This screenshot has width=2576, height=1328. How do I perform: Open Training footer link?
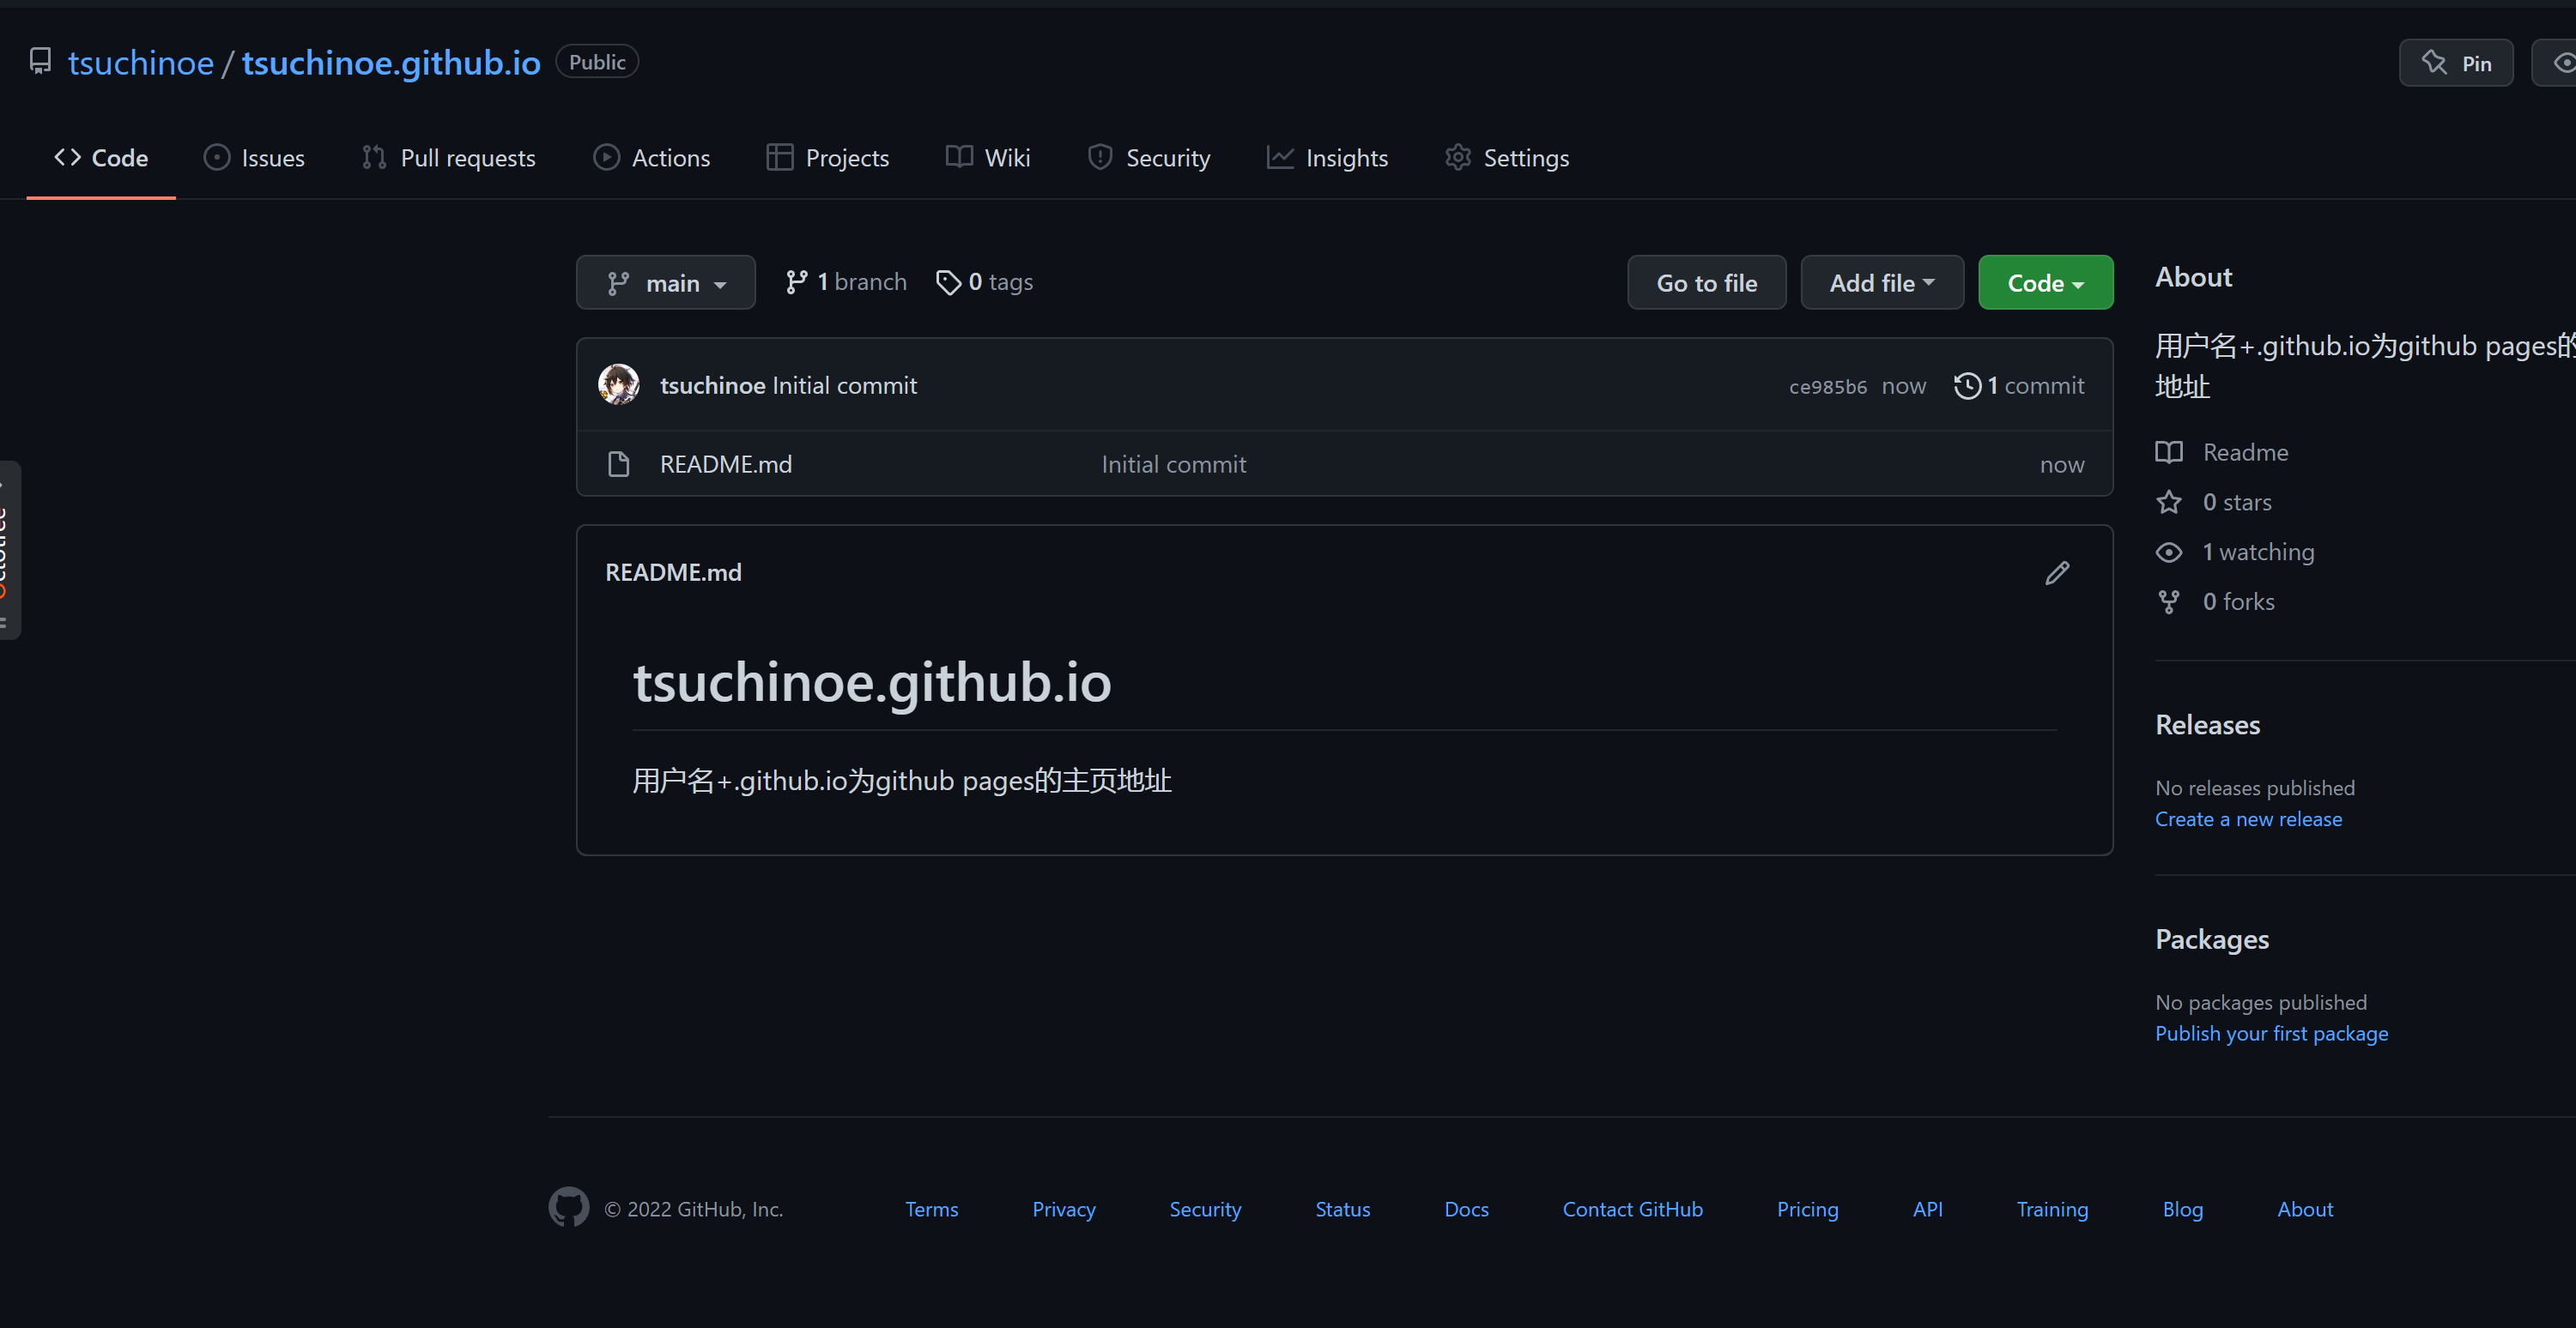(2052, 1210)
